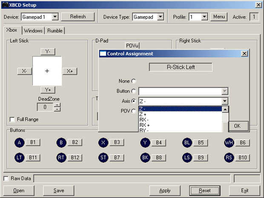Click the B10 mapping button
Screen dimensions: 264x198
(243, 157)
